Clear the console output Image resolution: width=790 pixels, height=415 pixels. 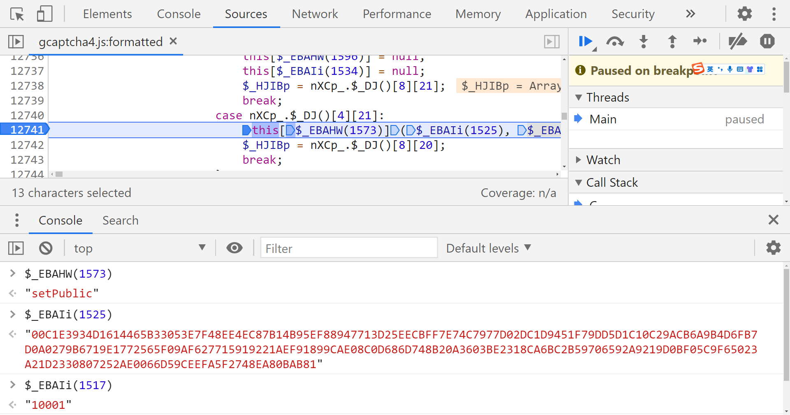[x=46, y=248]
